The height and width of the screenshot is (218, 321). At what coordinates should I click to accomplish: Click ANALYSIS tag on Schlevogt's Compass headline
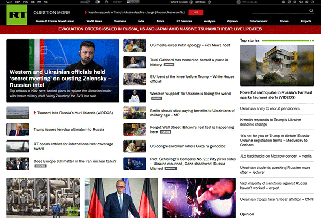coord(171,168)
